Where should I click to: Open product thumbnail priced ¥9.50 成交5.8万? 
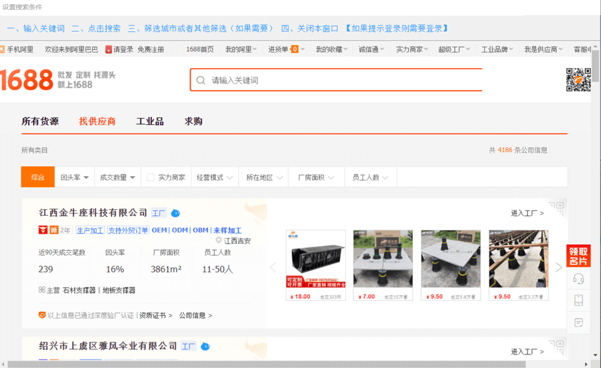click(x=451, y=265)
